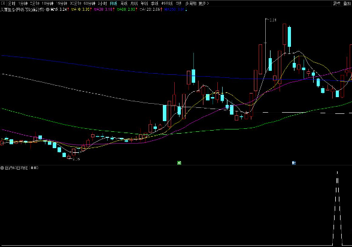Click the blue marker icon below the chart
The image size is (352, 247).
(x=293, y=162)
